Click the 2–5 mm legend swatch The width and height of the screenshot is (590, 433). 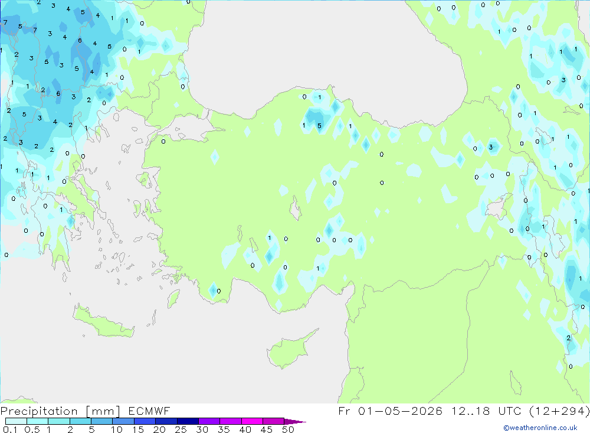[80, 421]
